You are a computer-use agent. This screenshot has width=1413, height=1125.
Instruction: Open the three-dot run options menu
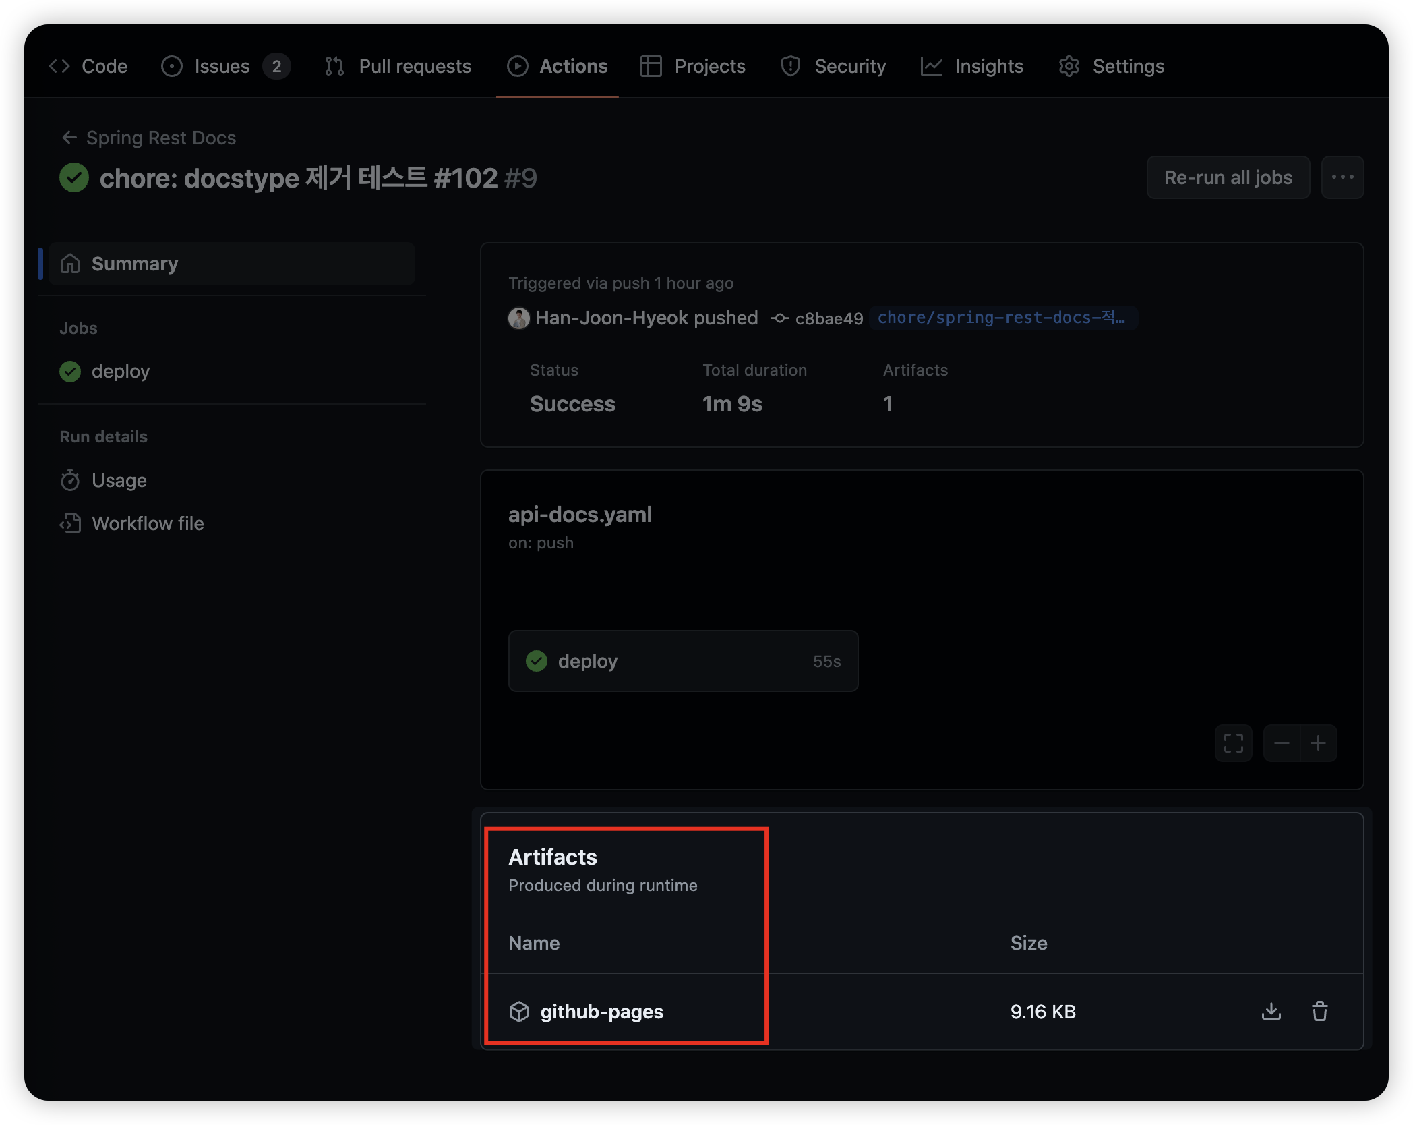1342,177
